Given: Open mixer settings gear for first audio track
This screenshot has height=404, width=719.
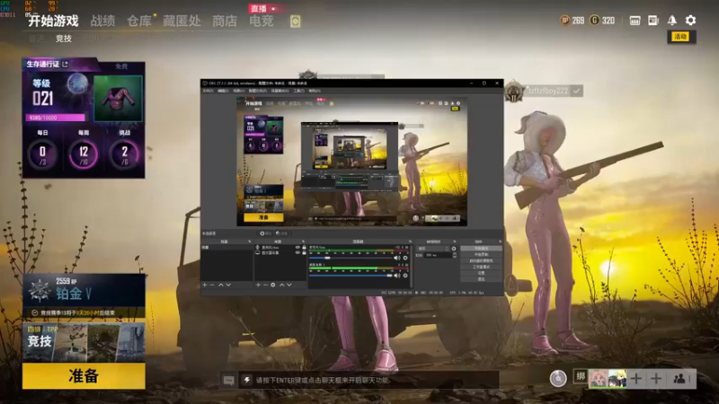Looking at the screenshot, I should (405, 258).
